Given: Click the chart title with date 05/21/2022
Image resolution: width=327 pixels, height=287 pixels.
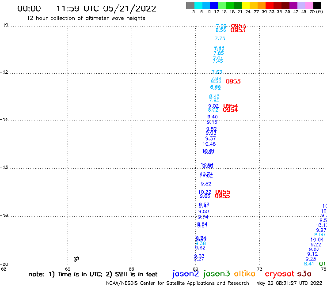Looking at the screenshot, I should click(x=87, y=8).
